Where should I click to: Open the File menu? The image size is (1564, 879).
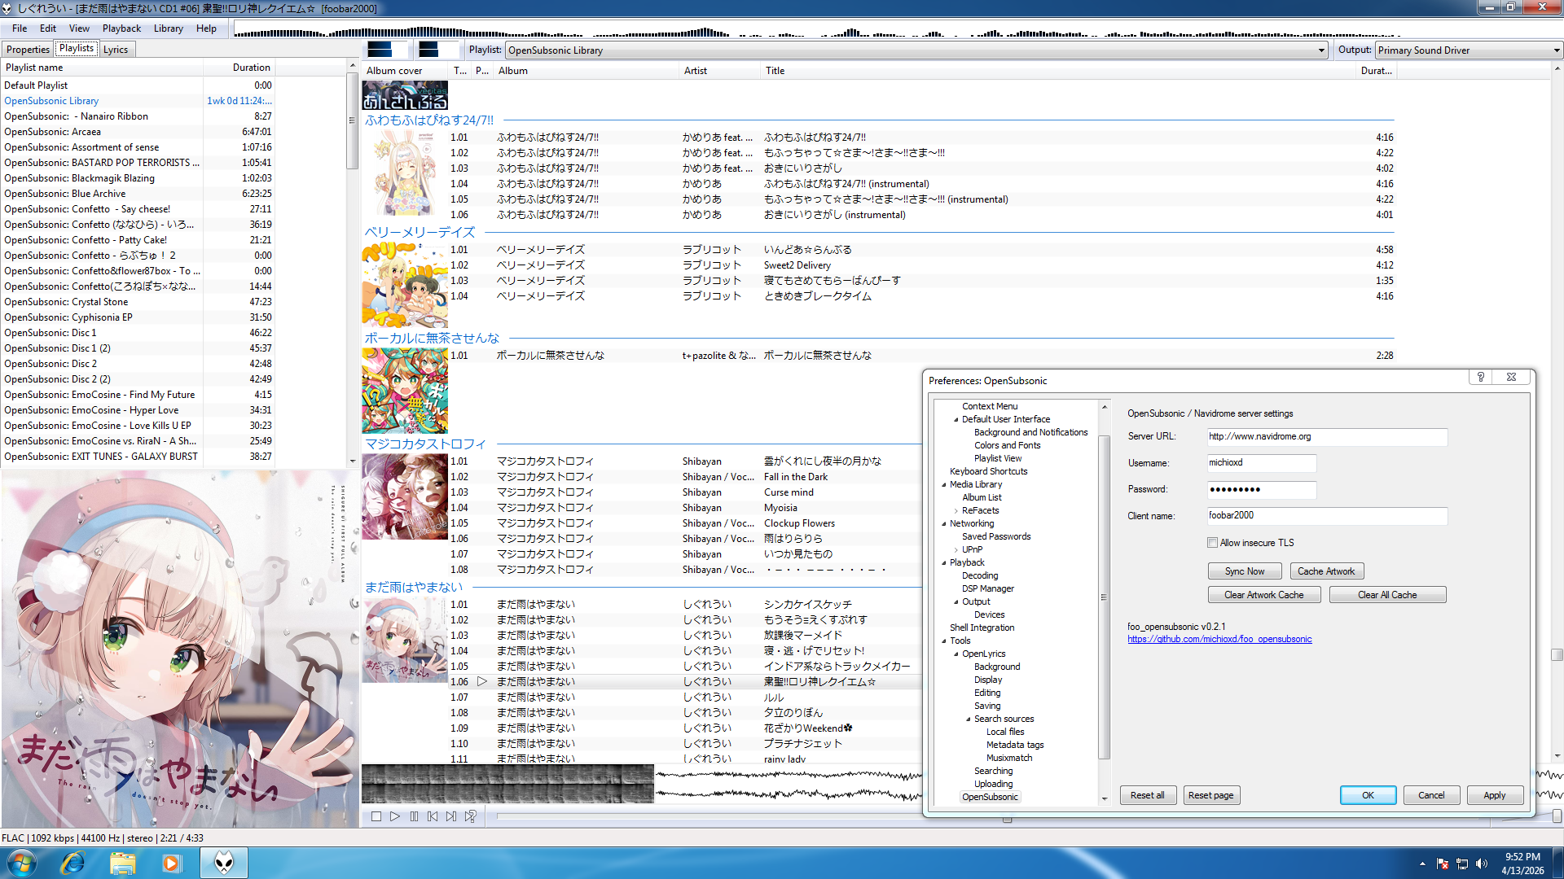click(x=20, y=28)
